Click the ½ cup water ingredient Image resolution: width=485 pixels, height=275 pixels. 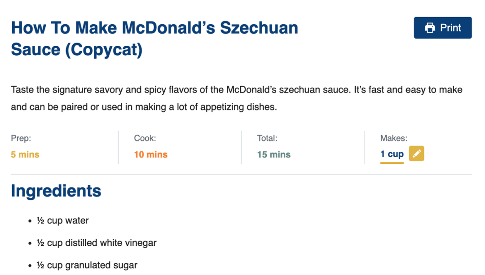coord(62,221)
